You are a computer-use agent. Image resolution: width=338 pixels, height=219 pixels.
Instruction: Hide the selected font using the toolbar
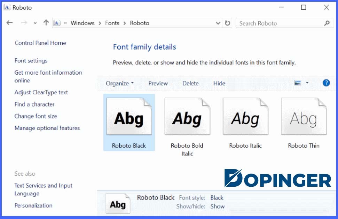219,83
